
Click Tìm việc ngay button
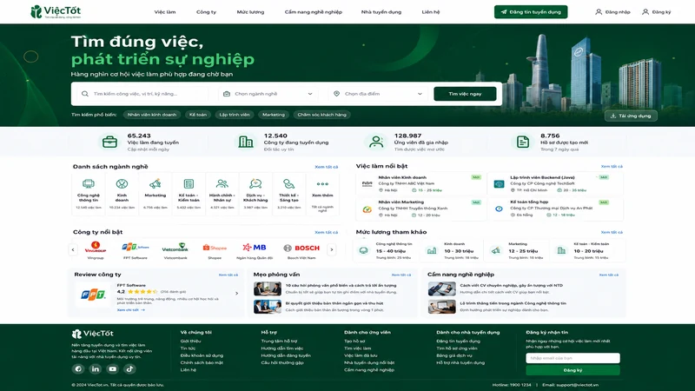pos(465,94)
